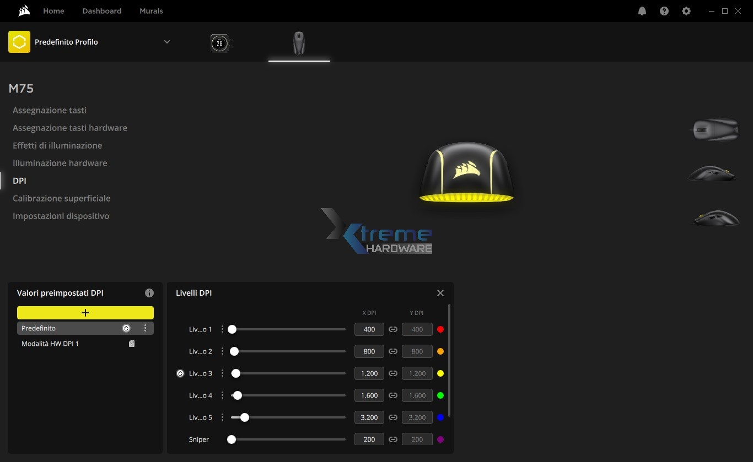This screenshot has height=462, width=753.
Task: Add a new DPI preset with the plus button
Action: [x=85, y=312]
